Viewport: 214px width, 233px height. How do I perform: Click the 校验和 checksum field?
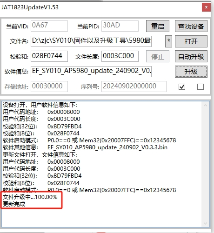pyautogui.click(x=49, y=56)
